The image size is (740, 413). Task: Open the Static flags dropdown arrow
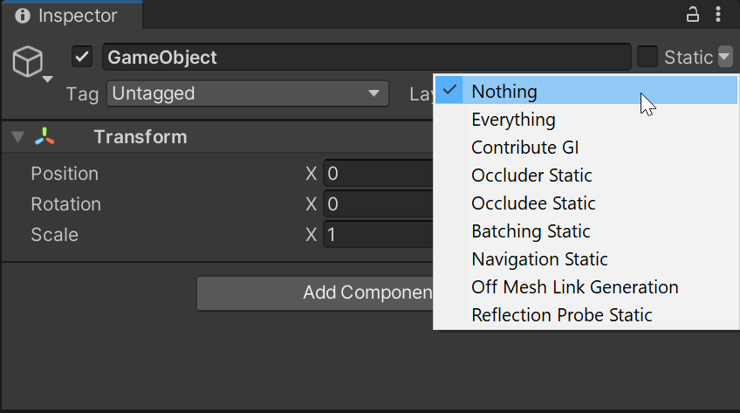pos(725,57)
